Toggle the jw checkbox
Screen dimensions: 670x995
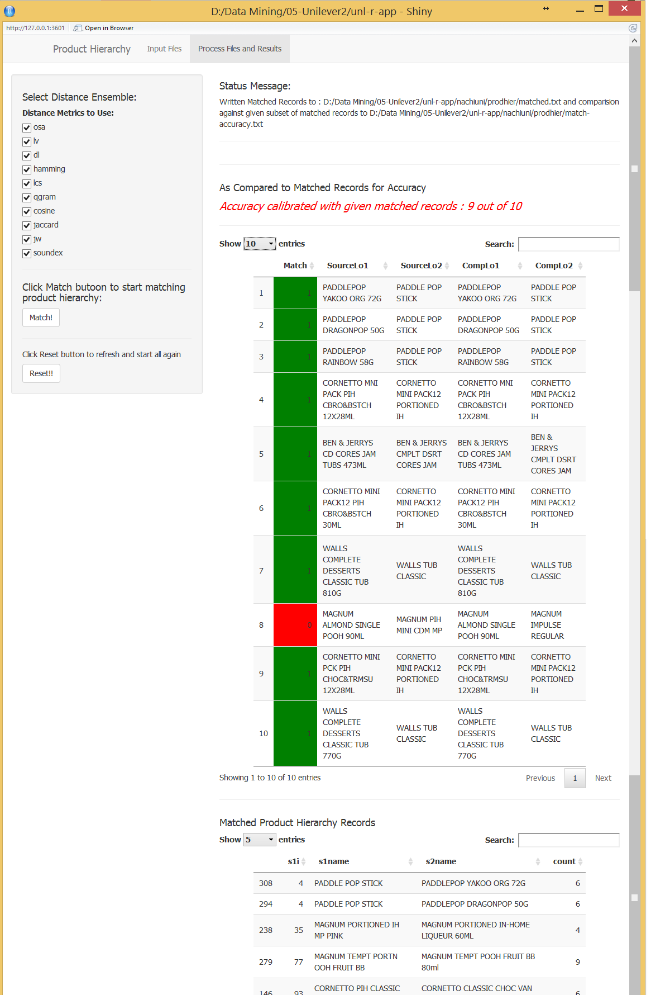27,240
